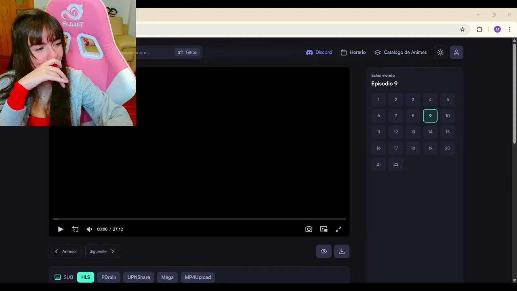
Task: Click the 00:00 / 27:12 time display
Action: coord(110,229)
